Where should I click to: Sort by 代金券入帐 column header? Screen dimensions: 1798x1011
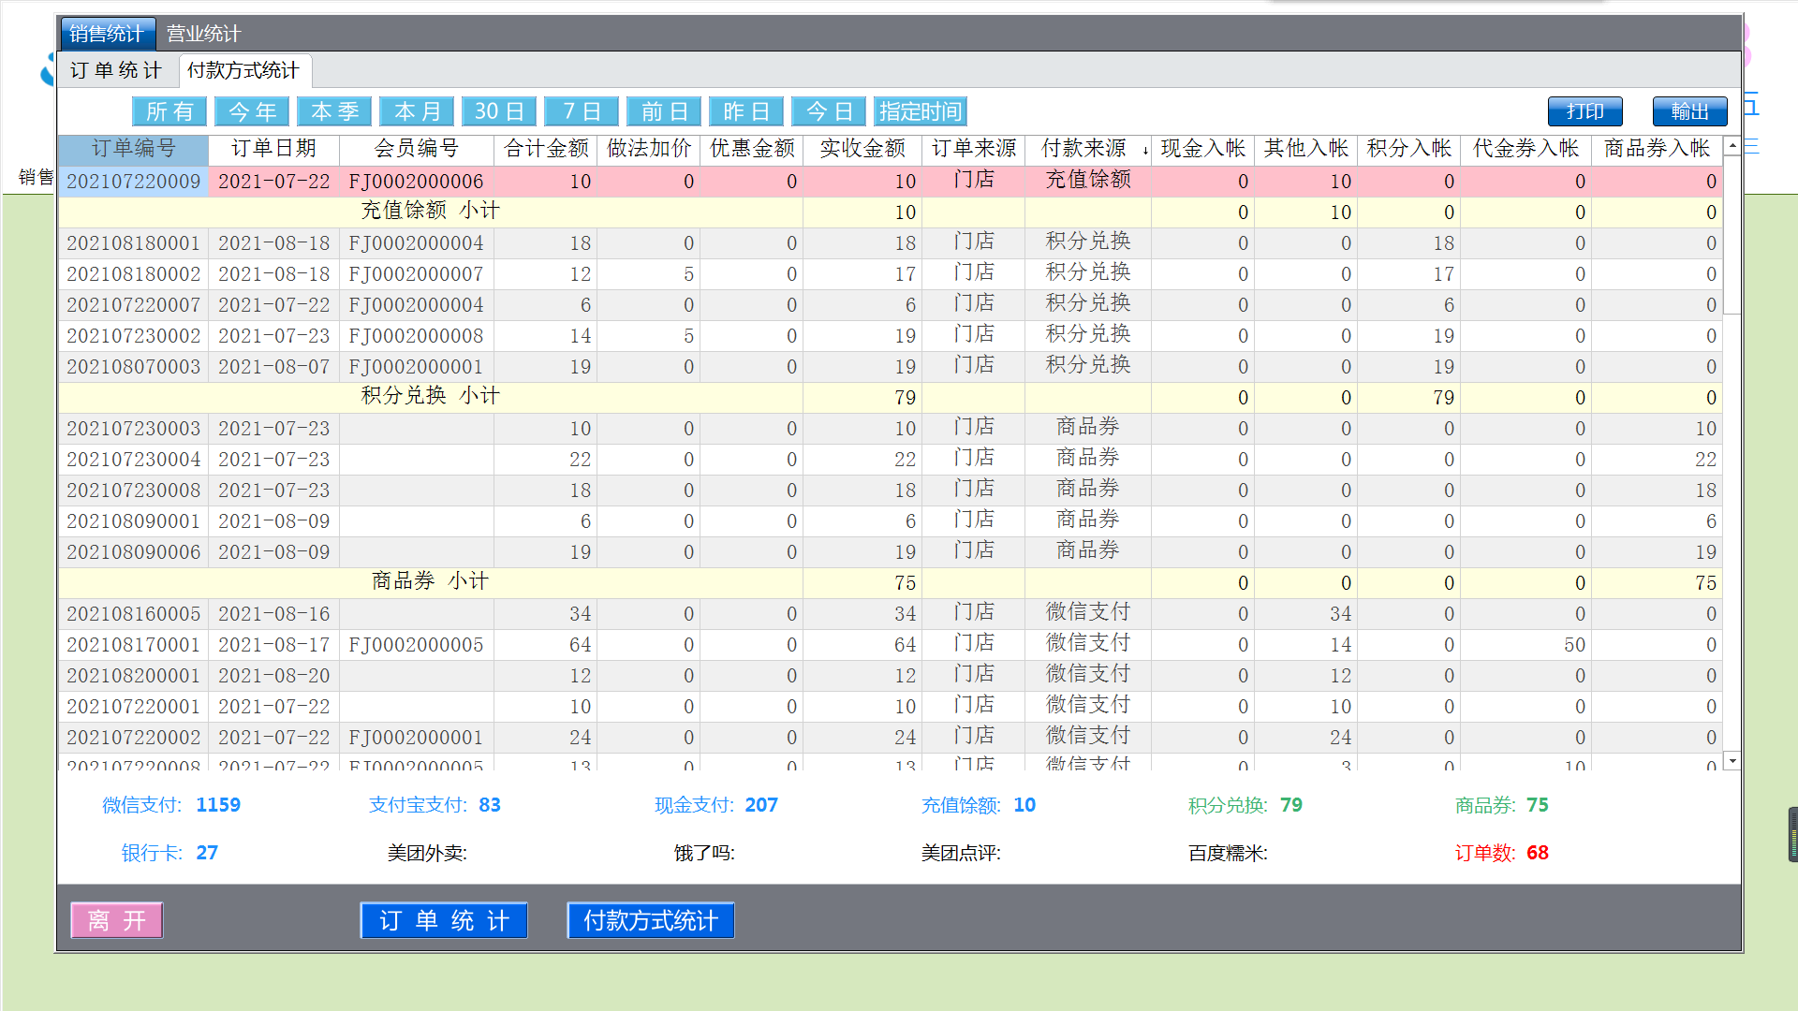click(1526, 149)
